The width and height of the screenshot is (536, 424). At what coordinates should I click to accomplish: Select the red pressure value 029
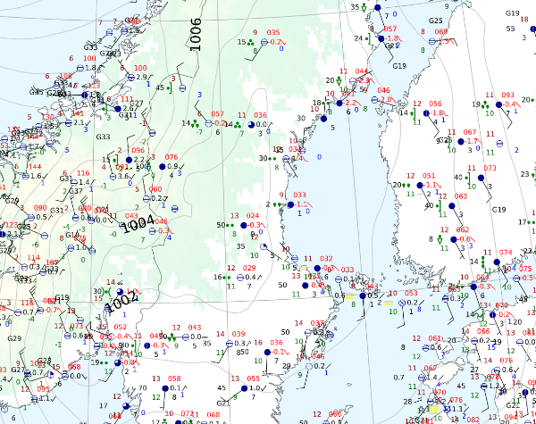tap(249, 268)
